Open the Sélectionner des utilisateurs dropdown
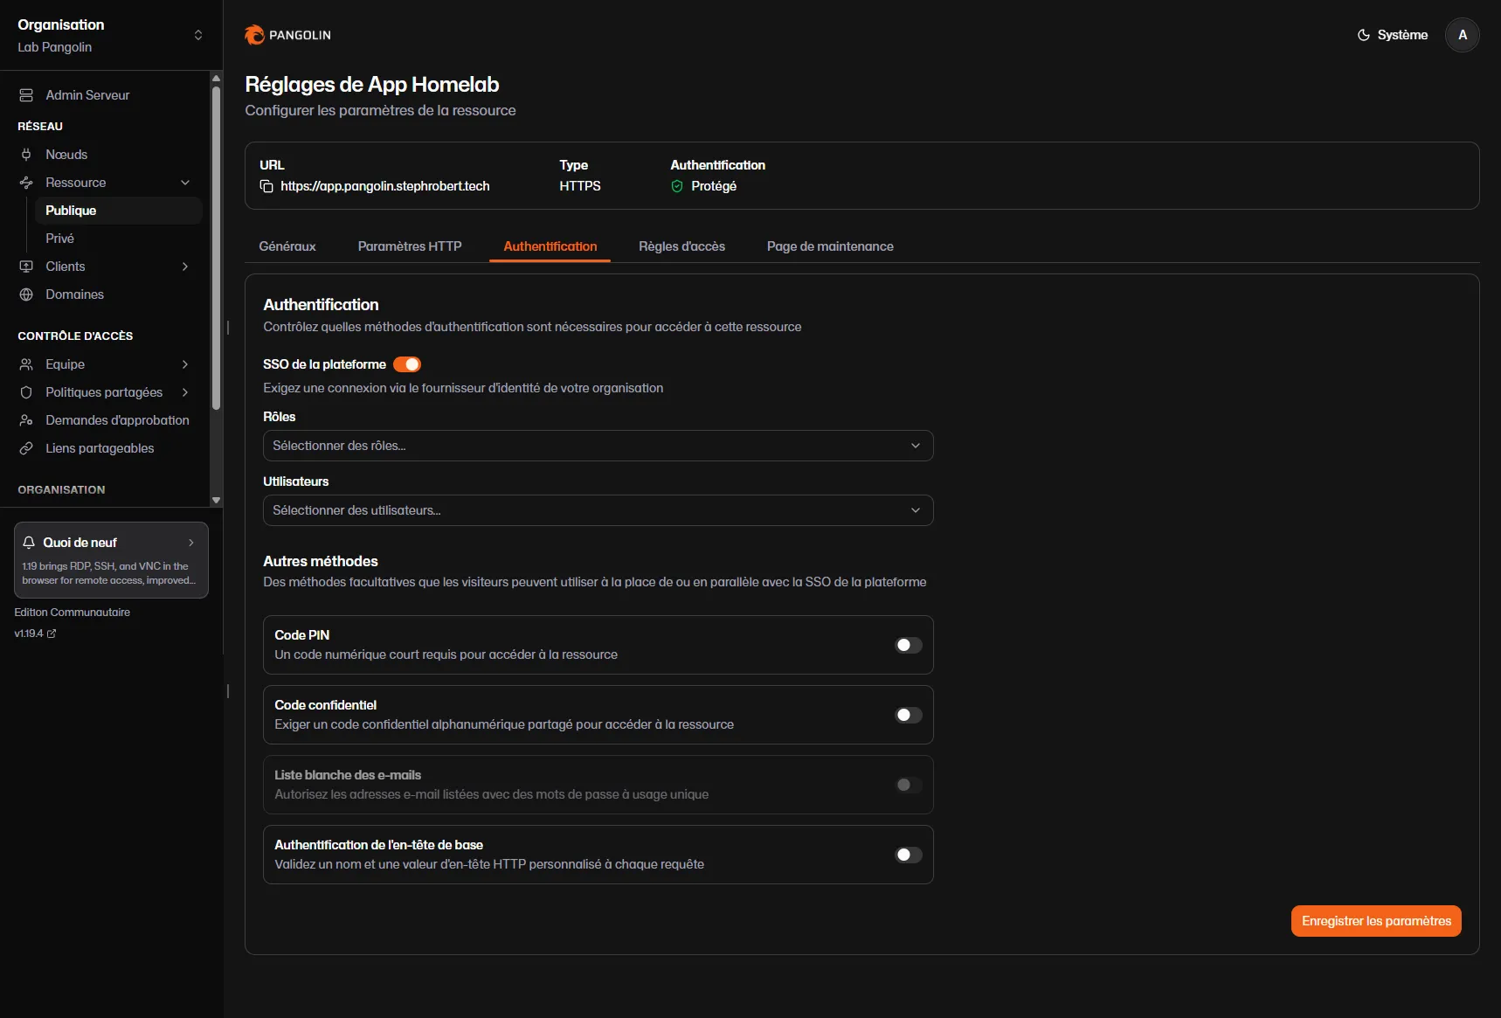The height and width of the screenshot is (1018, 1501). coord(598,510)
